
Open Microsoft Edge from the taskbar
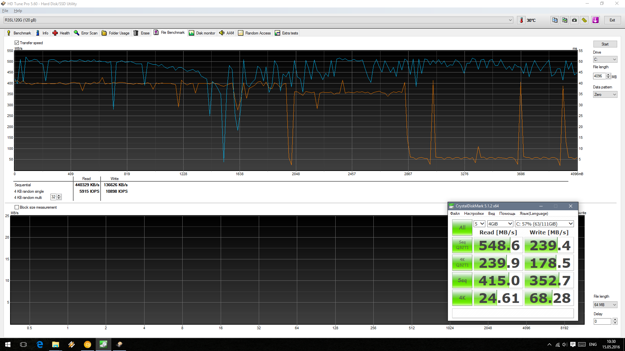(40, 344)
